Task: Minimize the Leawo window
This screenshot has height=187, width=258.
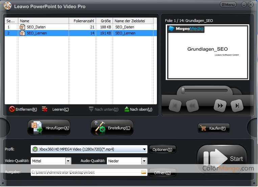Action: [x=244, y=5]
